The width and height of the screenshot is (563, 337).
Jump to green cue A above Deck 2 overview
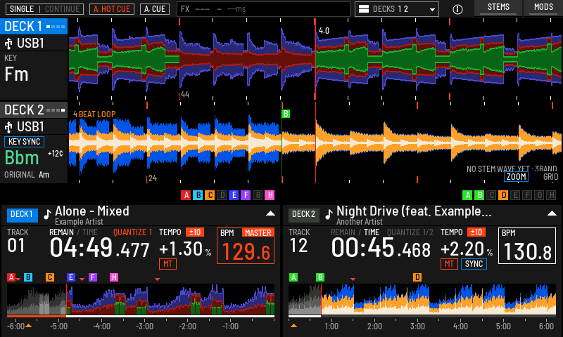pos(293,277)
